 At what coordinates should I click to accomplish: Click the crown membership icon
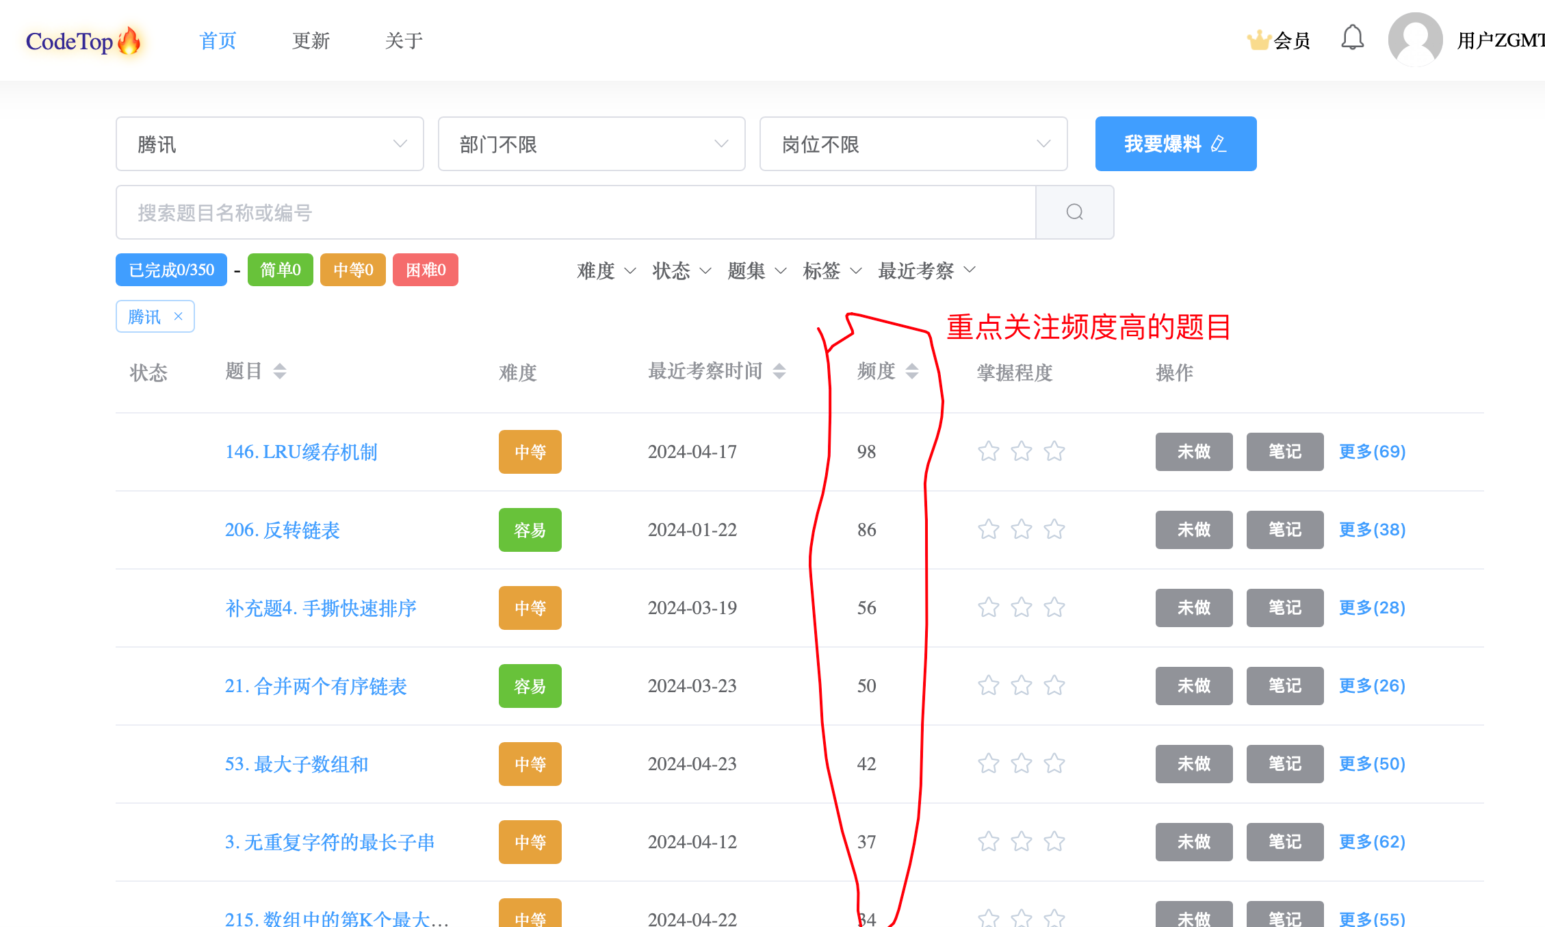point(1258,40)
